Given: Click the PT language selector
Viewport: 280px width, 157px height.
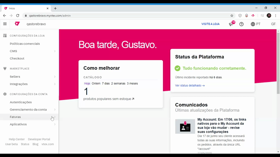Looking at the screenshot, I should 258,24.
